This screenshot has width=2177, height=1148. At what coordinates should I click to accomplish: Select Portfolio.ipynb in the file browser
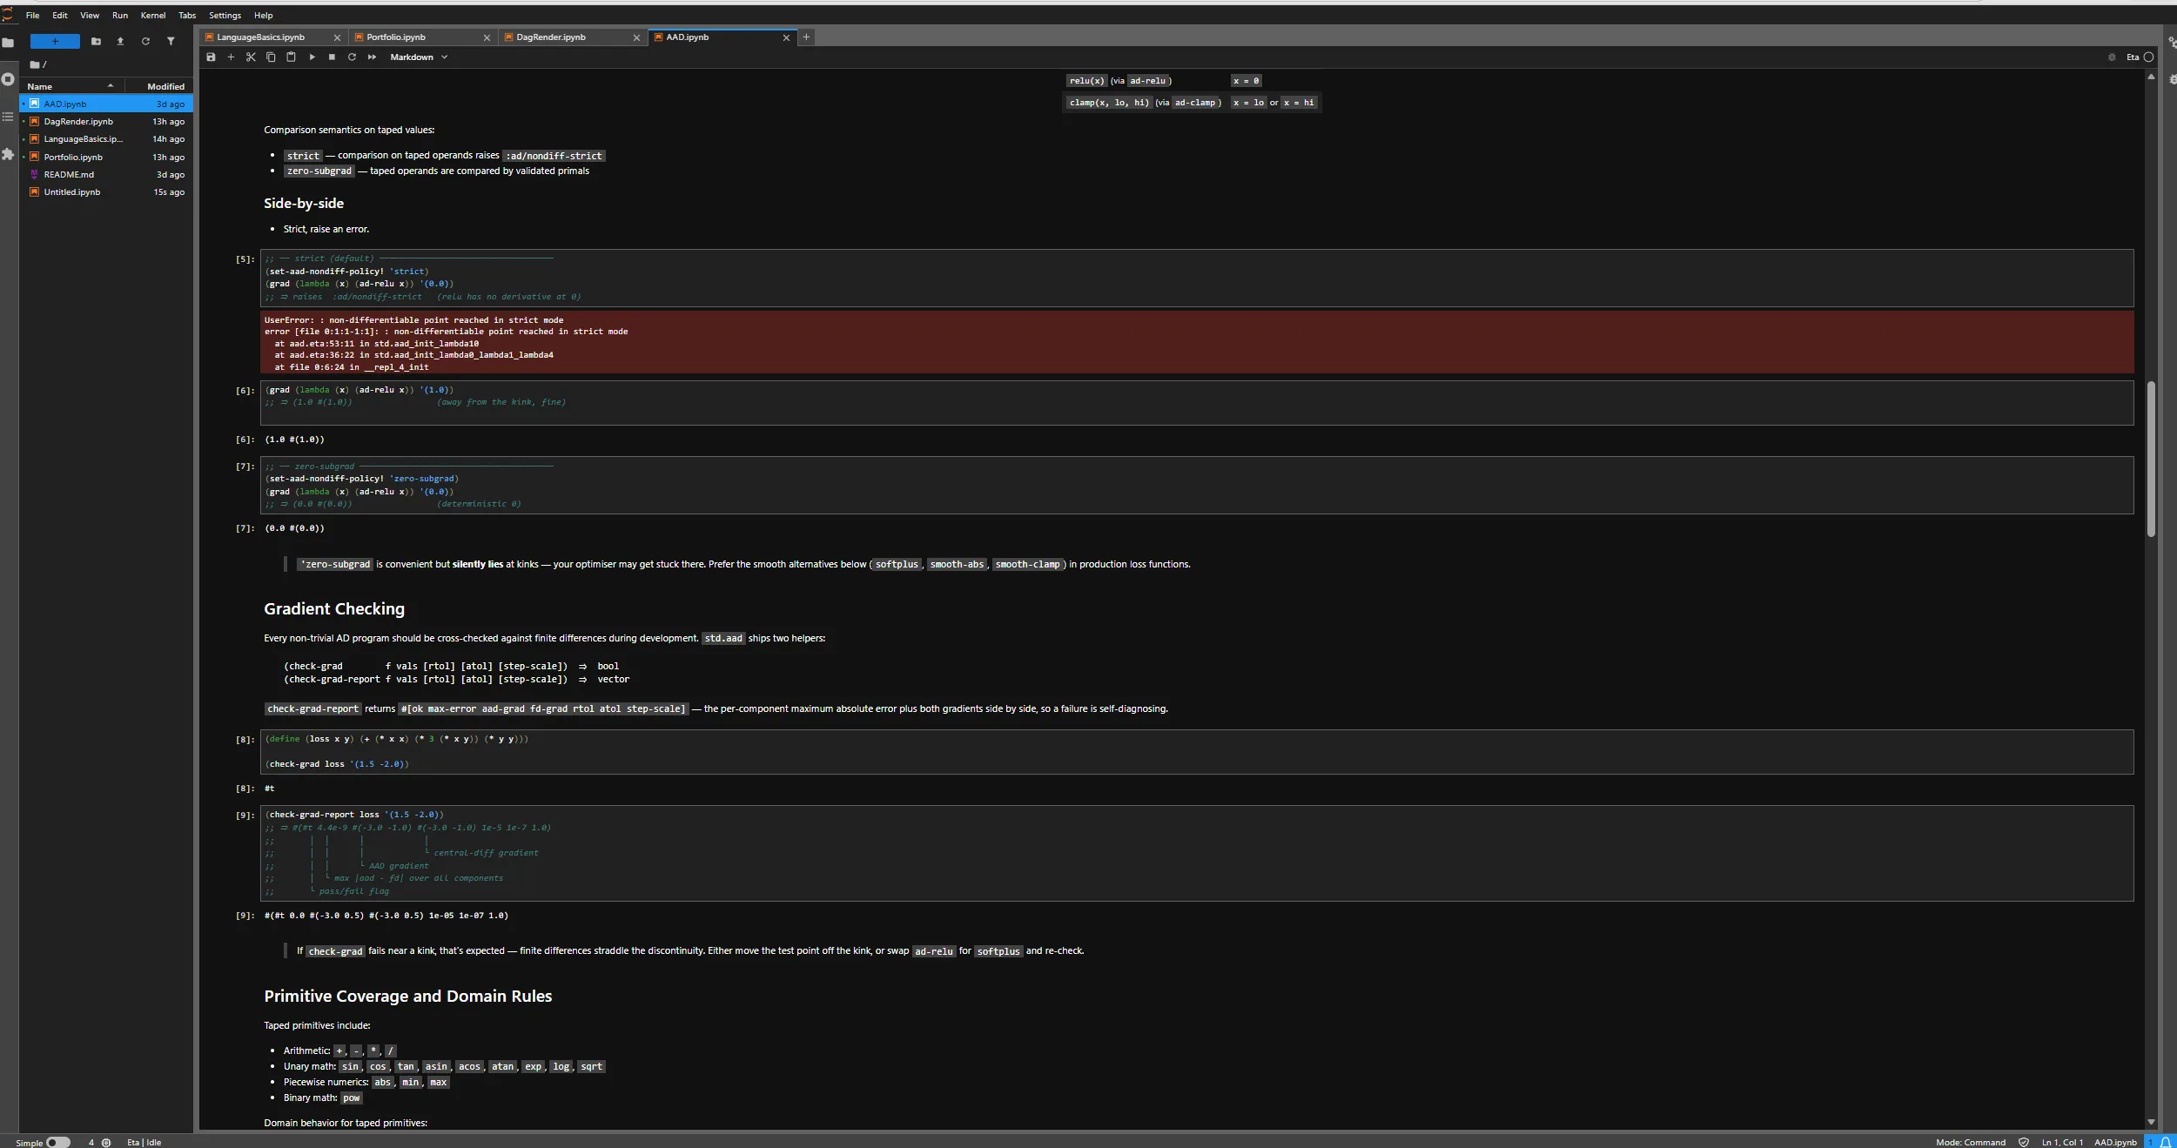tap(106, 157)
